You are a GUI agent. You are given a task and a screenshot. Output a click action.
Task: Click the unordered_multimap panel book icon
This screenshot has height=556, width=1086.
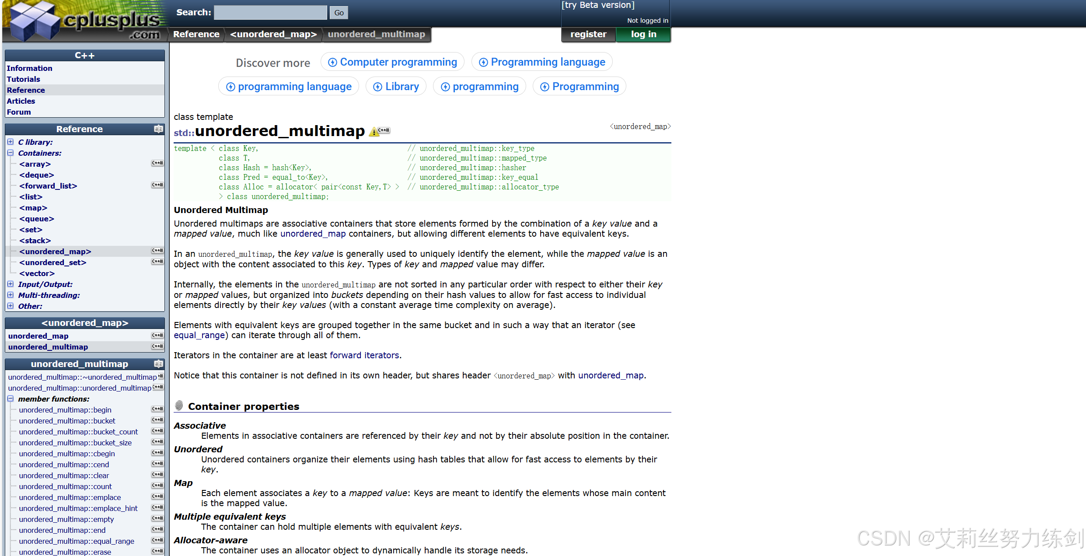[158, 364]
